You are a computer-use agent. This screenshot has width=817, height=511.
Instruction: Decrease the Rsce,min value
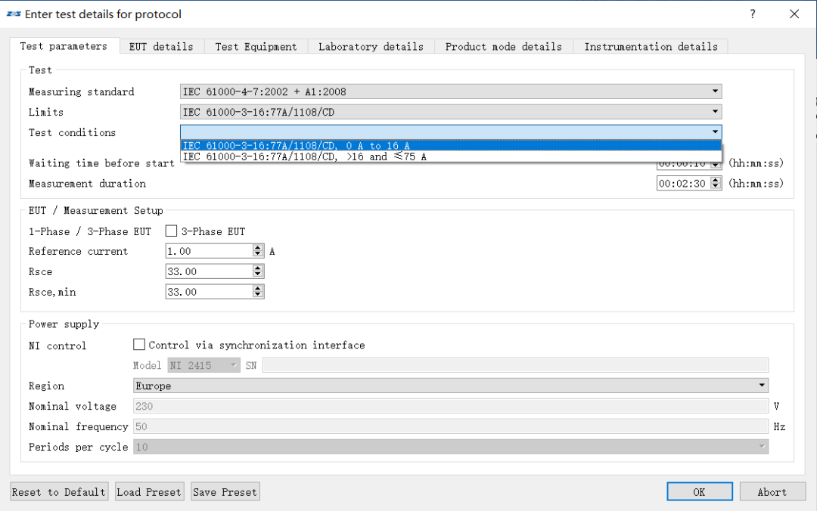coord(258,295)
